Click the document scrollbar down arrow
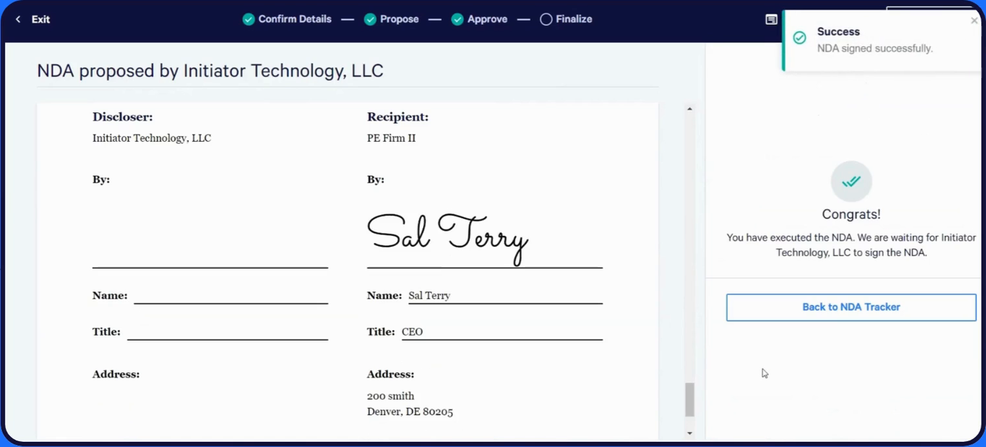Image resolution: width=986 pixels, height=447 pixels. [x=690, y=433]
